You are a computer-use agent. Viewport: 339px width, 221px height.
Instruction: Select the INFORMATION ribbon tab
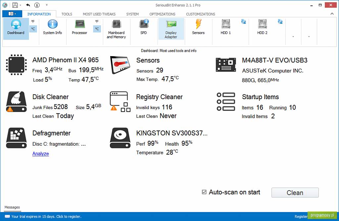click(x=39, y=14)
